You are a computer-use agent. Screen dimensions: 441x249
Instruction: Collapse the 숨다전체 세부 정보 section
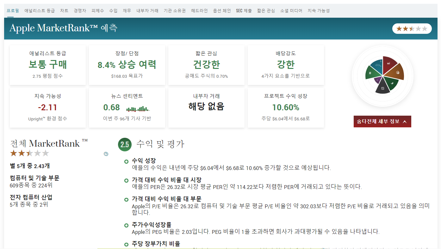[x=382, y=121]
